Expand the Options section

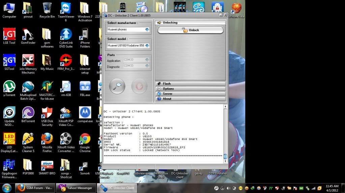191,89
